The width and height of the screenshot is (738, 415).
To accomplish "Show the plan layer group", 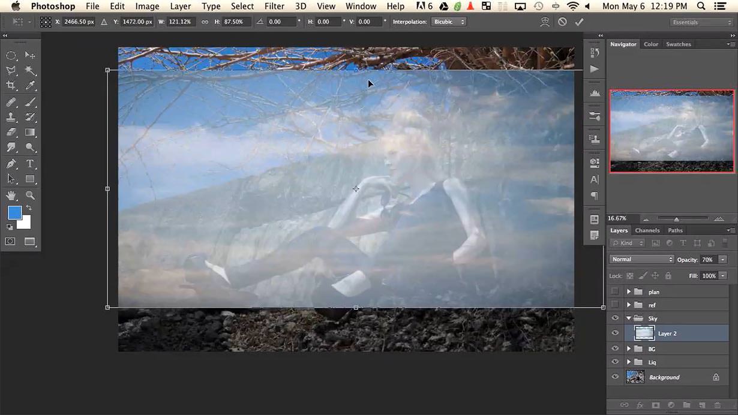I will pyautogui.click(x=615, y=291).
